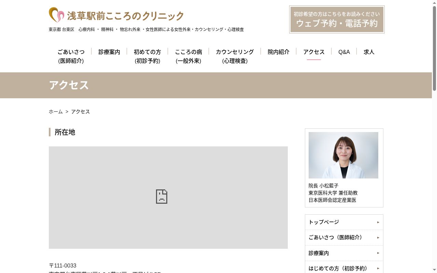Click the 院長 小松藍子 caption text
The width and height of the screenshot is (437, 273).
324,186
